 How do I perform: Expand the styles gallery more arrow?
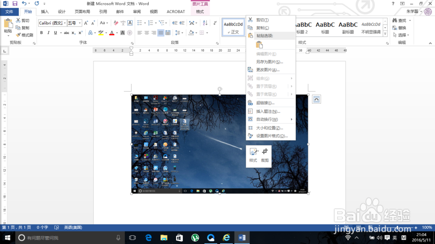tap(385, 34)
